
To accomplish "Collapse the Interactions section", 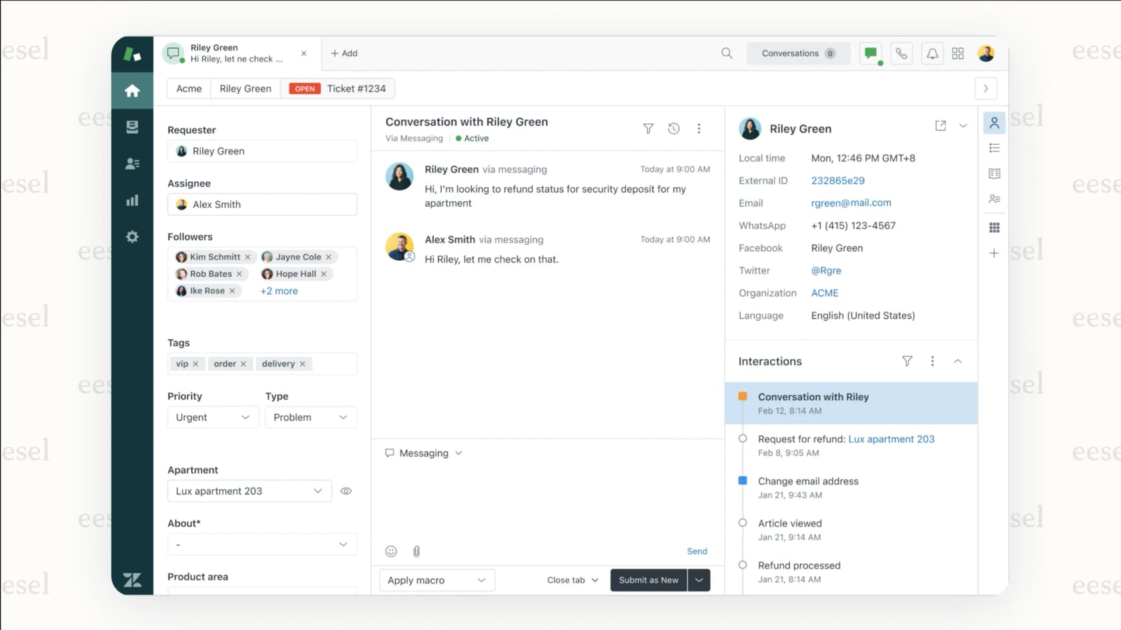I will 958,361.
